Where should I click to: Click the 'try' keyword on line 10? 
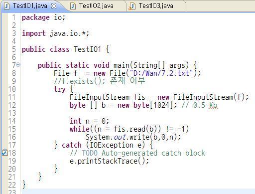[x=60, y=89]
